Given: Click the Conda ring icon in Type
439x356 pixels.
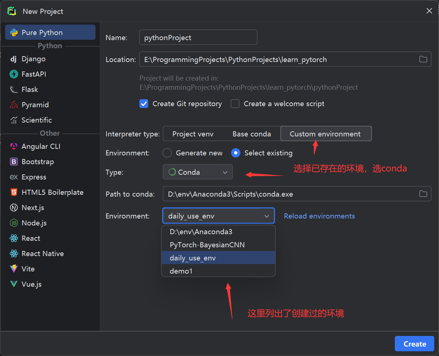Looking at the screenshot, I should pyautogui.click(x=172, y=172).
